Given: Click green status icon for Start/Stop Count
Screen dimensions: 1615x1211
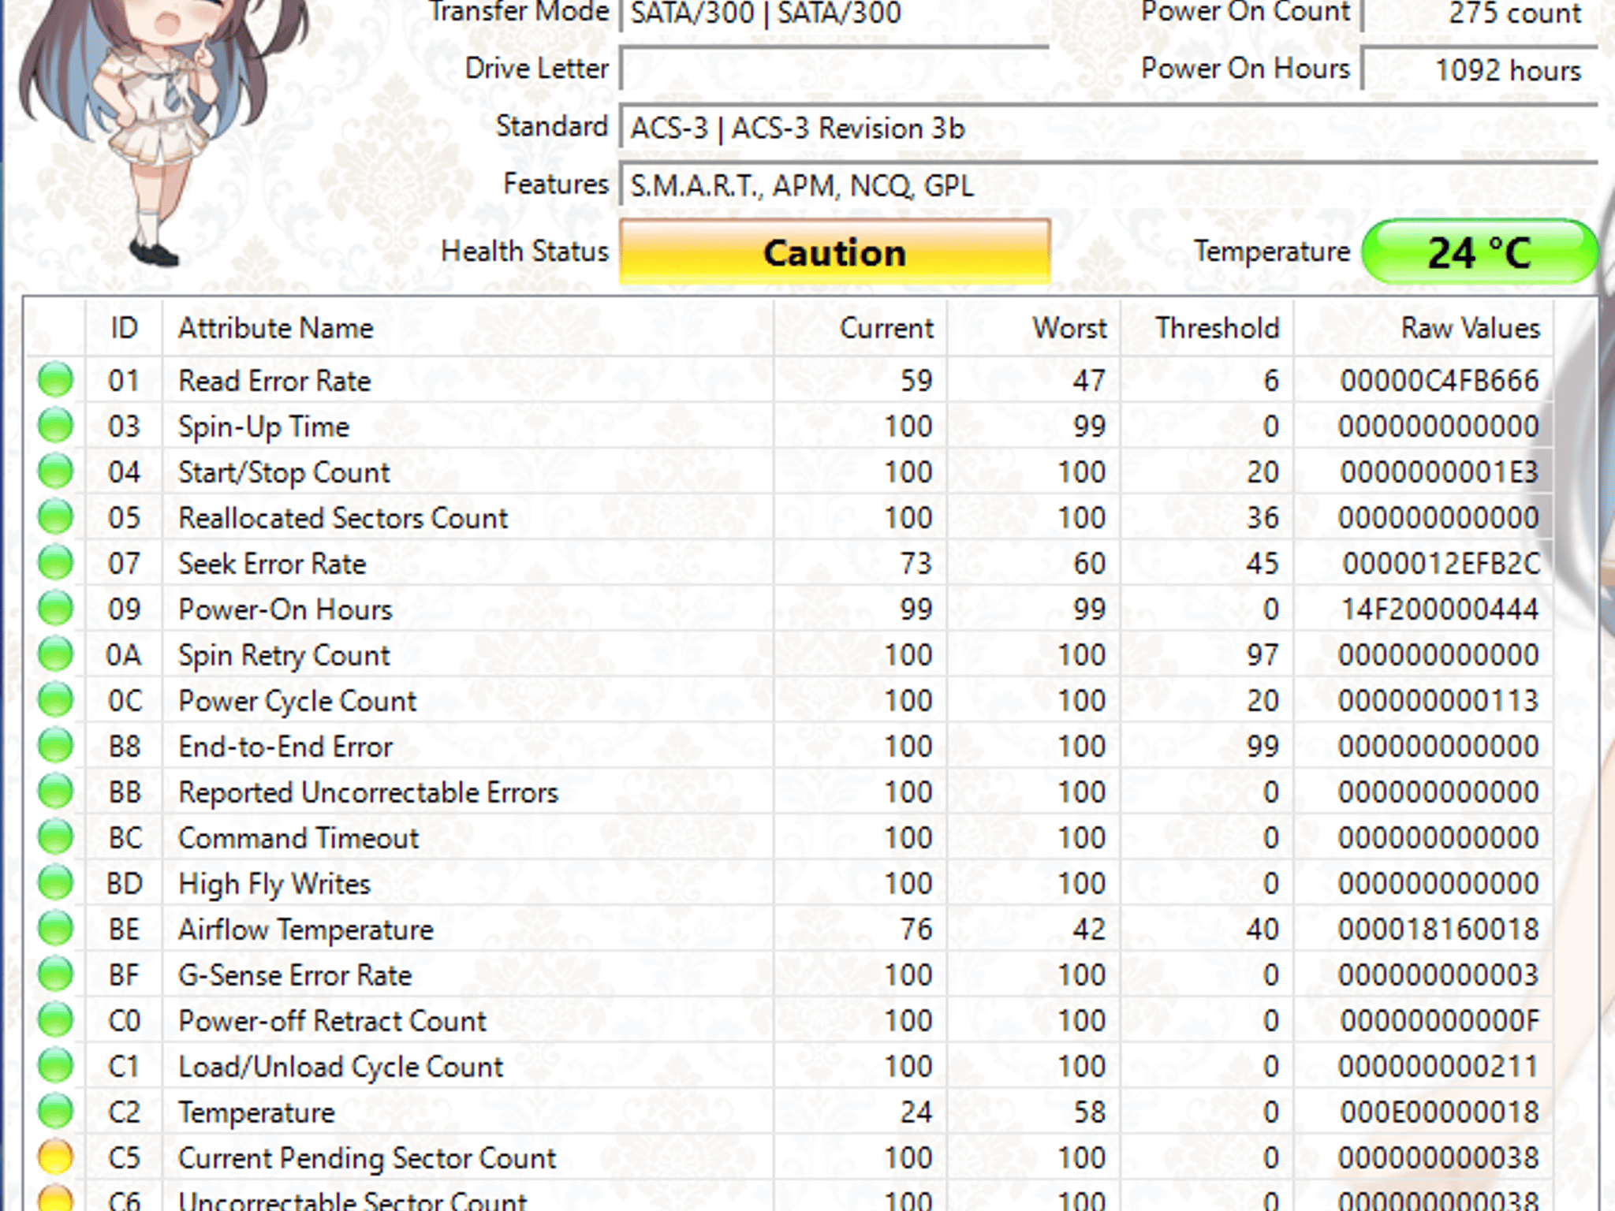Looking at the screenshot, I should click(x=56, y=471).
